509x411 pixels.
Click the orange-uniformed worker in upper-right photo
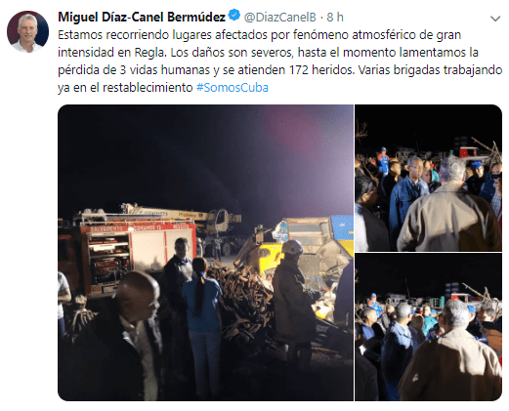[383, 161]
